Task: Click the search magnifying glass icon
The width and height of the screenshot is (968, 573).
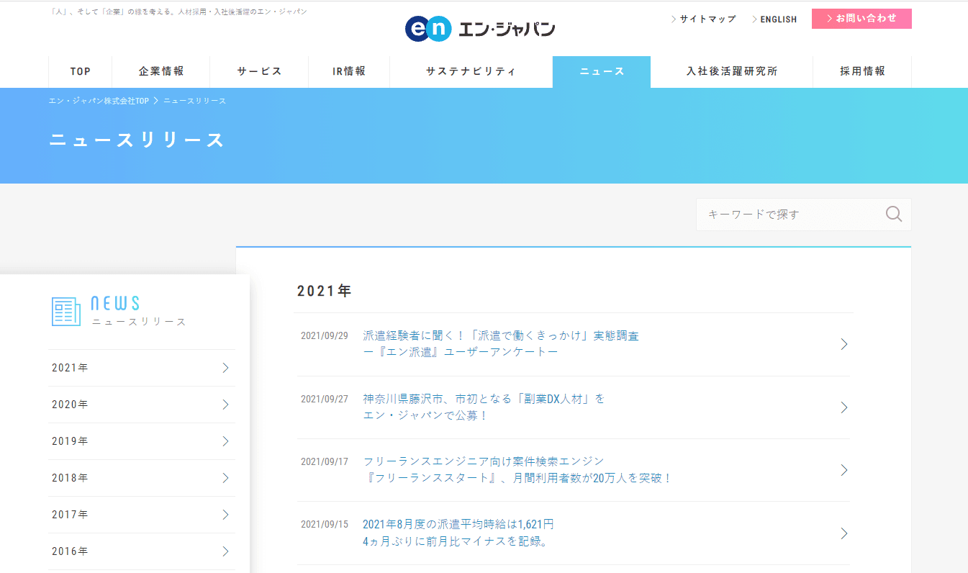Action: point(894,215)
